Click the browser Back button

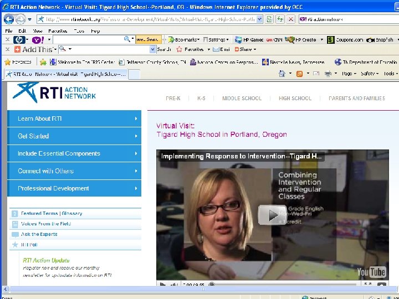[9, 19]
